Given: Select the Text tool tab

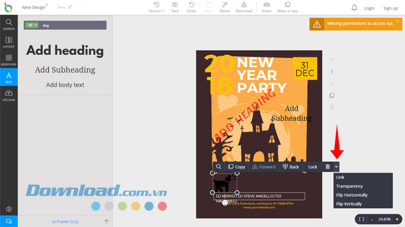Looking at the screenshot, I should coord(9,77).
